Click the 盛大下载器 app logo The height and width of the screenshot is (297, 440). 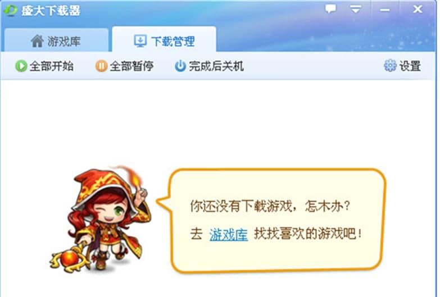[10, 10]
